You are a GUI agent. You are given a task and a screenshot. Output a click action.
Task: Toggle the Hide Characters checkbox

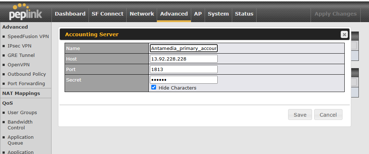[153, 87]
